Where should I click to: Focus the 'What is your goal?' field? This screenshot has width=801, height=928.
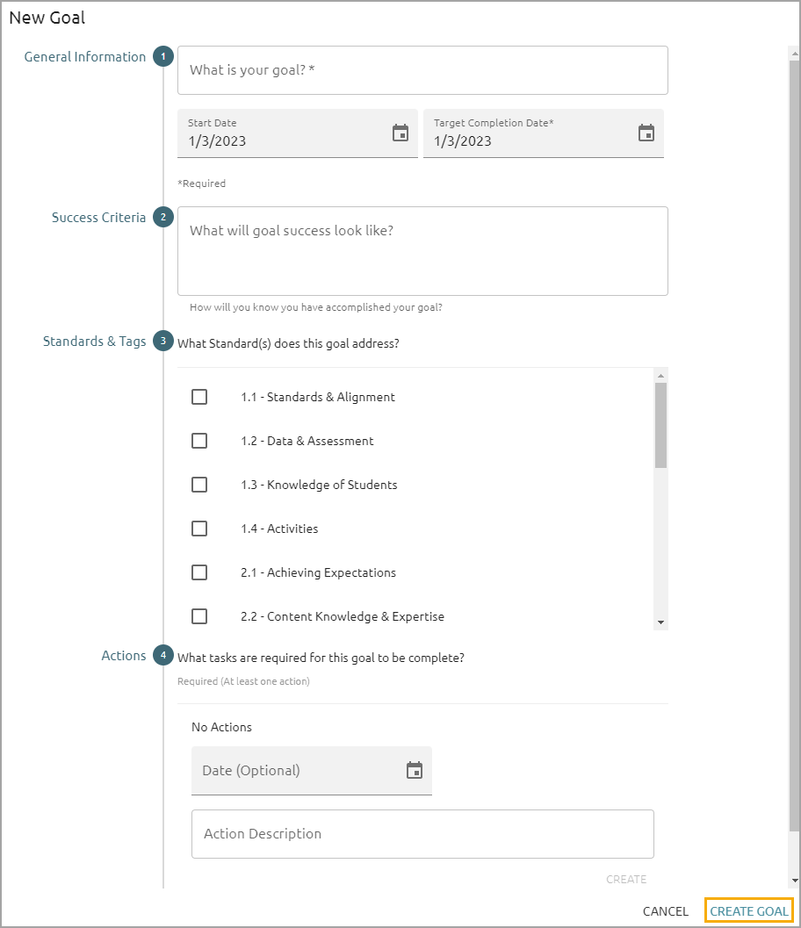tap(422, 70)
